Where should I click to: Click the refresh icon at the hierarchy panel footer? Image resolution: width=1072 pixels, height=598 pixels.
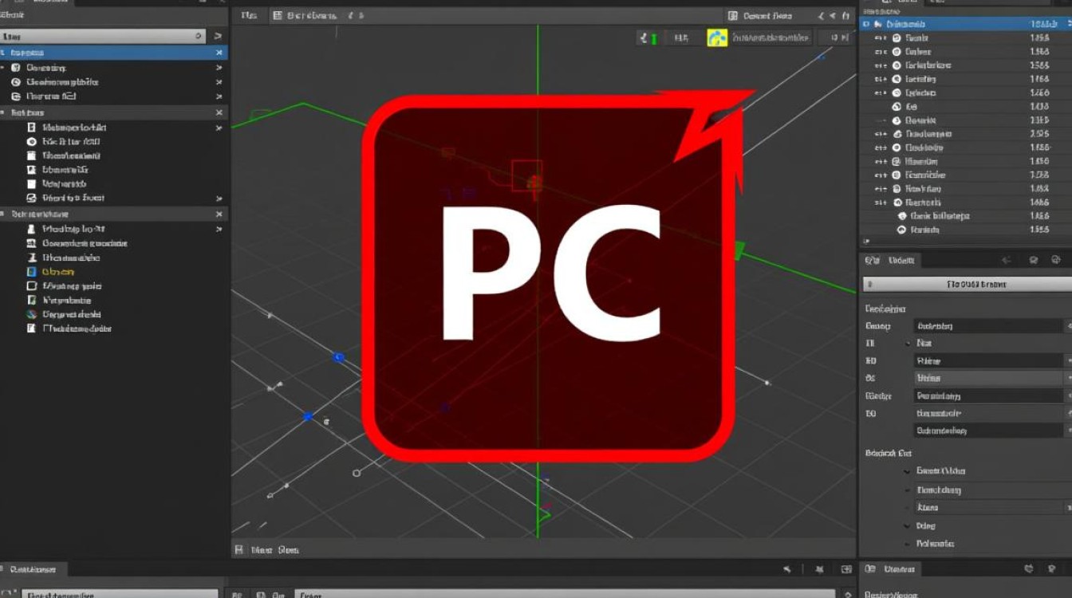coord(1035,259)
